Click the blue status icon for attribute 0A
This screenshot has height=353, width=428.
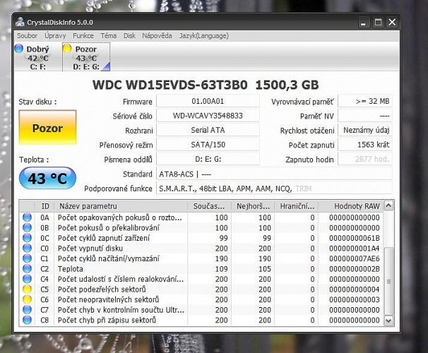point(27,217)
